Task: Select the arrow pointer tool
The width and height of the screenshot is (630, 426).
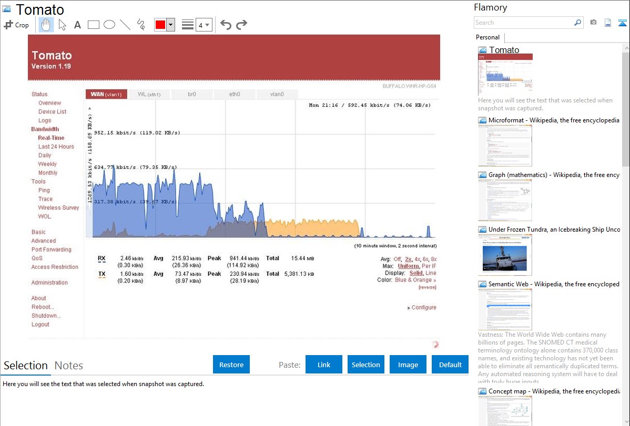Action: point(62,25)
